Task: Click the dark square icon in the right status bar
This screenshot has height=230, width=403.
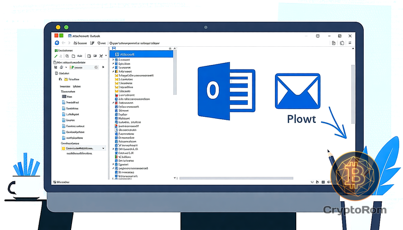Action: pos(323,182)
